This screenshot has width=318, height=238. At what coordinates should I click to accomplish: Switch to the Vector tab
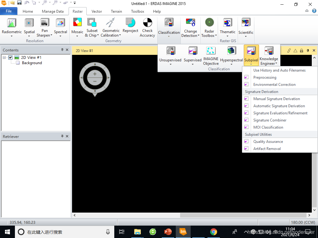(x=97, y=11)
